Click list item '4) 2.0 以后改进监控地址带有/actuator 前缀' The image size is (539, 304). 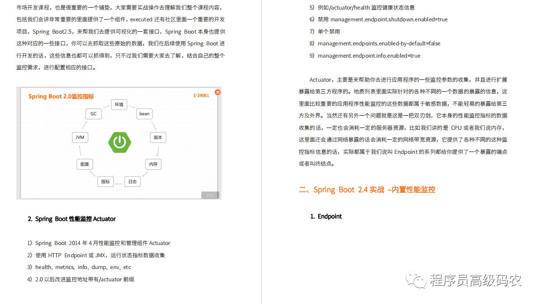coord(80,279)
